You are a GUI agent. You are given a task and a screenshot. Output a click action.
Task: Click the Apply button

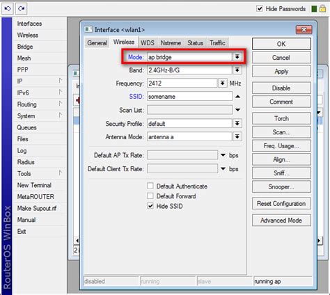coord(281,71)
